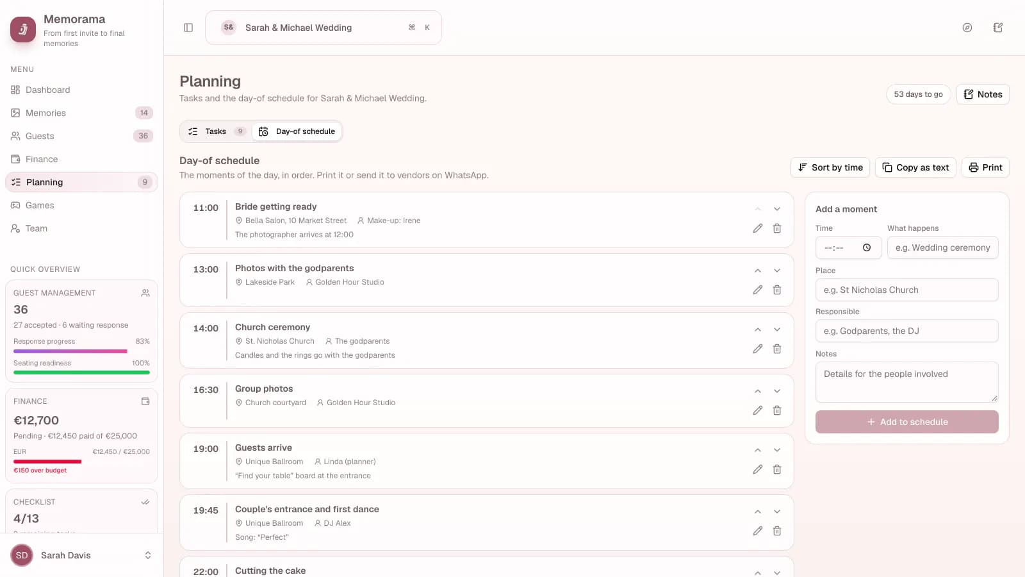
Task: Open Dashboard in the menu
Action: coord(81,90)
